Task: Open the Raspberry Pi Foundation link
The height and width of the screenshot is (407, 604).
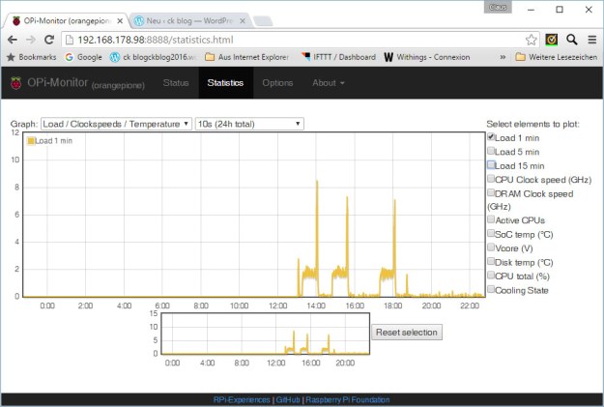Action: [x=348, y=399]
